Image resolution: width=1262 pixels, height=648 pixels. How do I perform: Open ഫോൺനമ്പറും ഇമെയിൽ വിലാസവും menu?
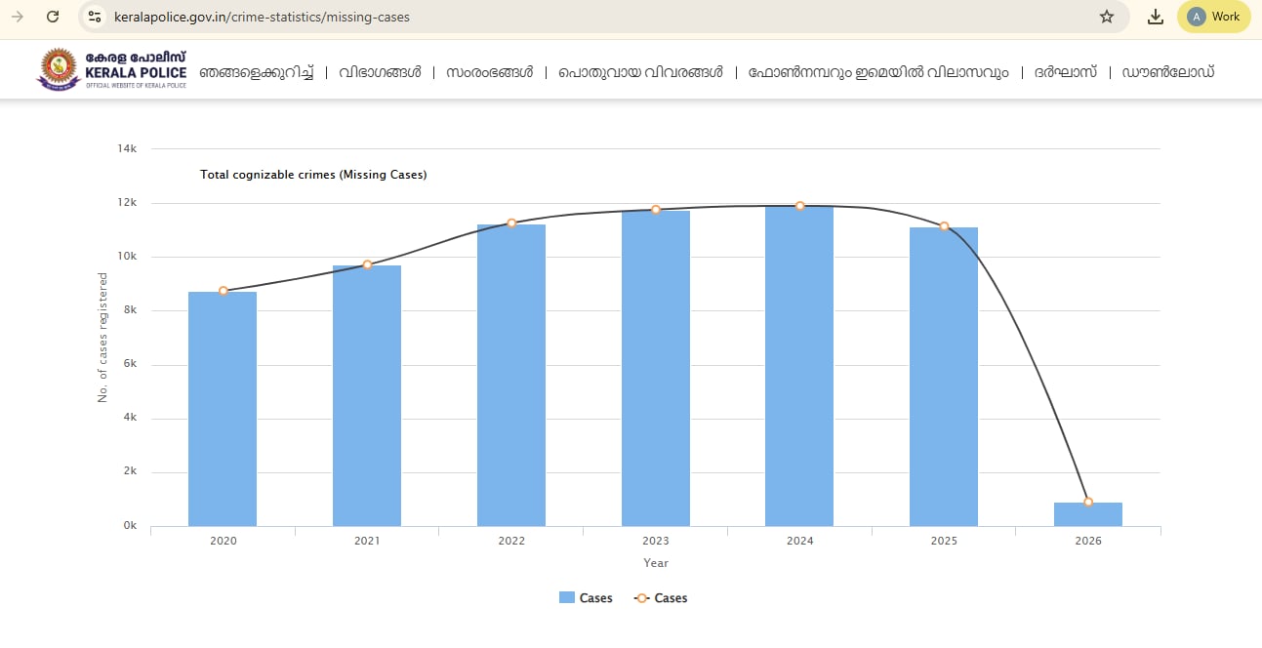pos(877,72)
